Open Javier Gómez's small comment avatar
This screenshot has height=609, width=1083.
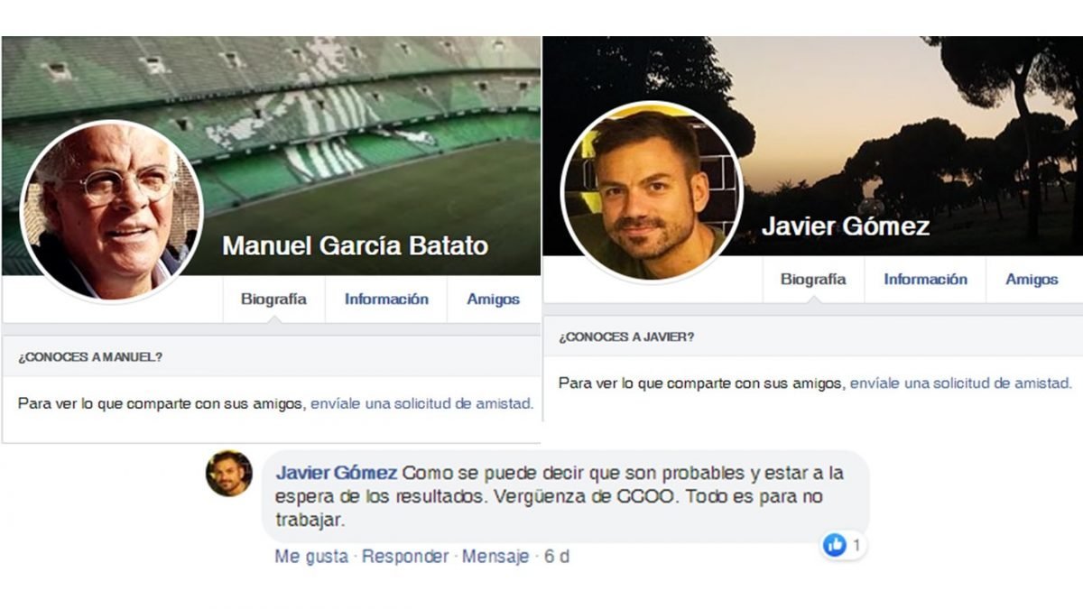(x=229, y=474)
